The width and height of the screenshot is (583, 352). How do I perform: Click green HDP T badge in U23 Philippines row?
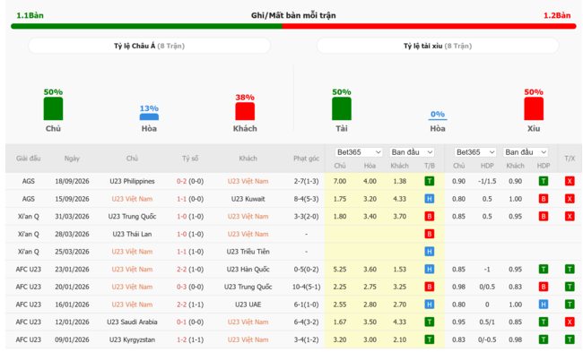[544, 181]
